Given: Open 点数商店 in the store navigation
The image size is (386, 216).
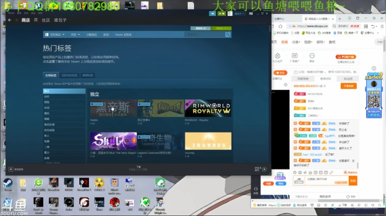Looking at the screenshot, I should coord(91,35).
